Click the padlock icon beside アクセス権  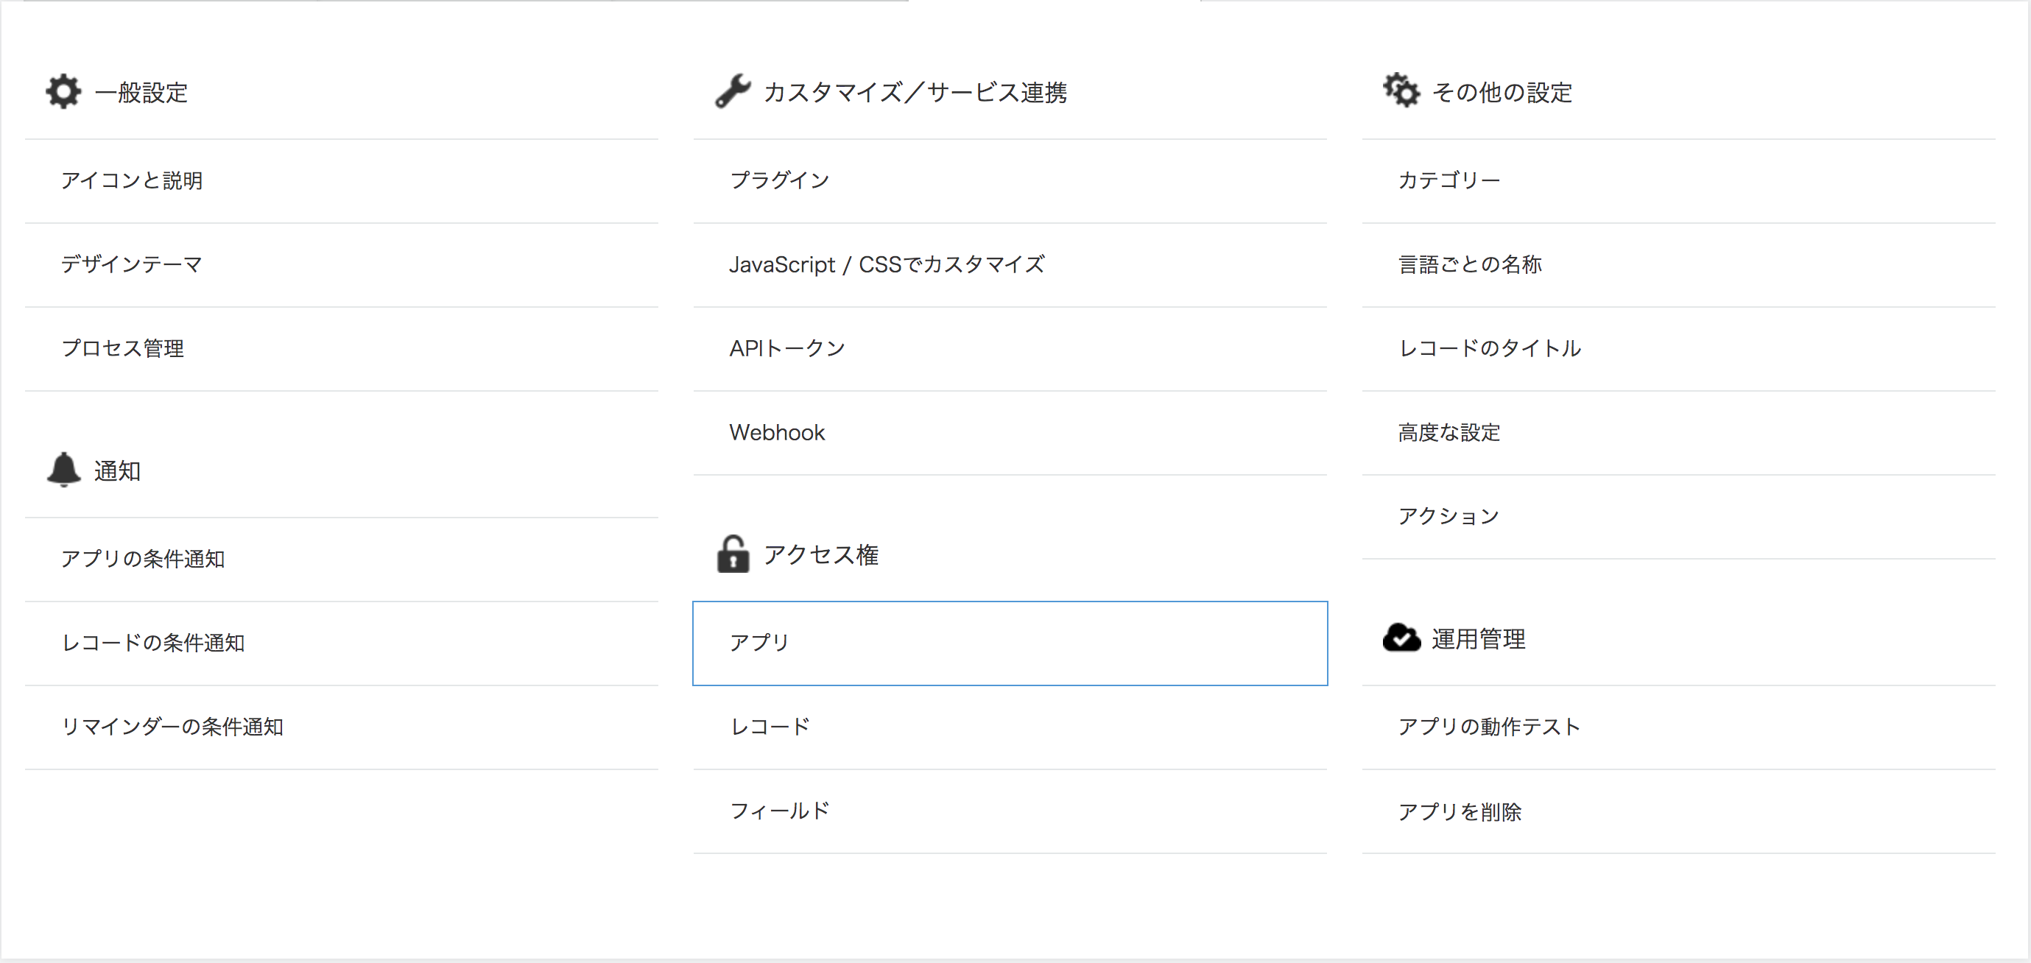(x=733, y=554)
